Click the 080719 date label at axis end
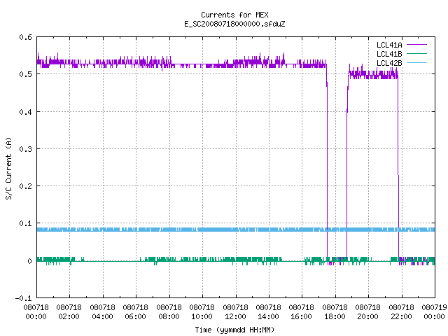The height and width of the screenshot is (336, 448). pyautogui.click(x=434, y=308)
